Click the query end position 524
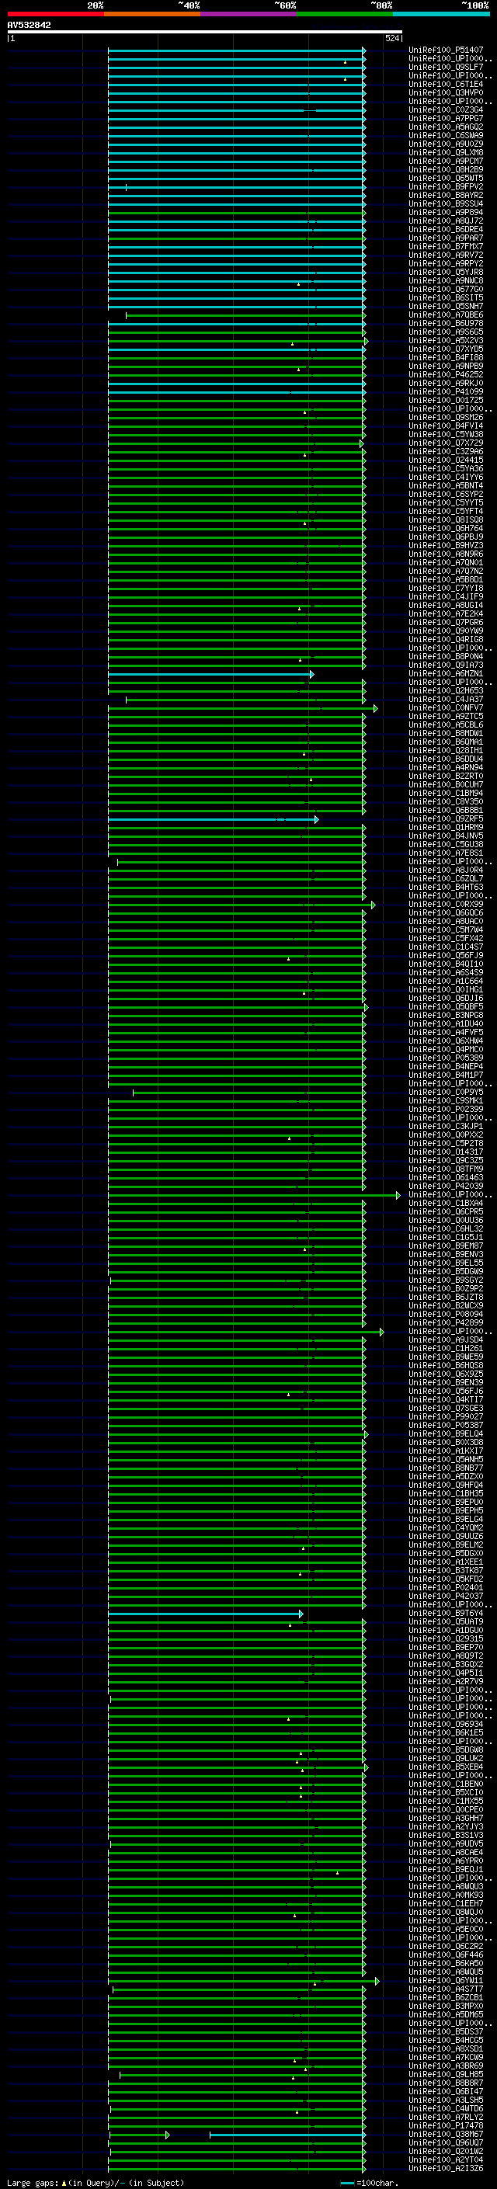The image size is (497, 2189). point(391,38)
